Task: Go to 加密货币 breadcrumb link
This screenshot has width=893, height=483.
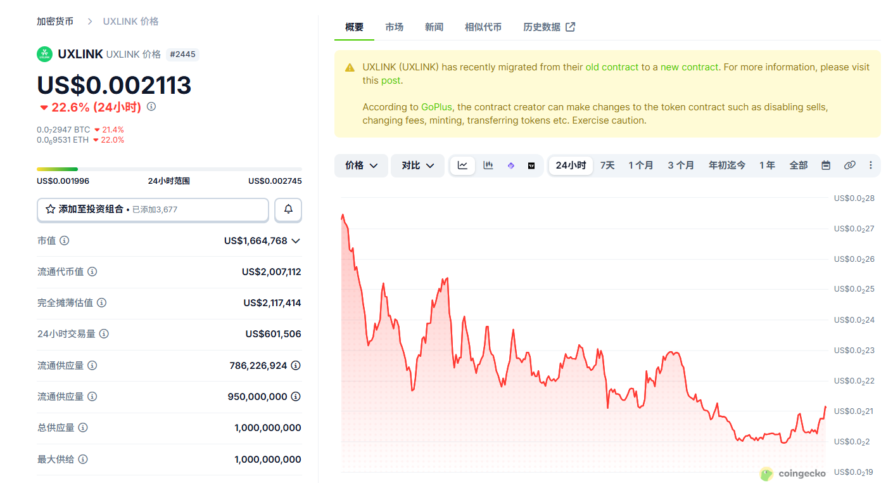Action: 55,22
